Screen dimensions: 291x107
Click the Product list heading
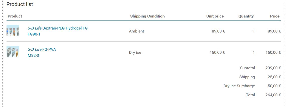point(20,4)
